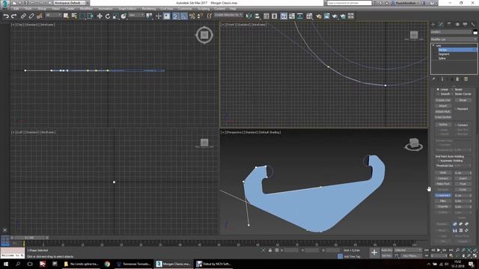Select the Smooth vertex type radio

[438, 93]
